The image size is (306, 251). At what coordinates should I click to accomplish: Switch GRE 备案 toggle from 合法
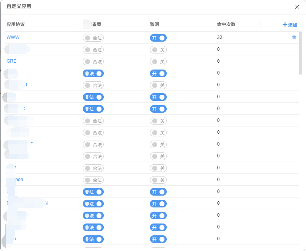[x=93, y=62]
